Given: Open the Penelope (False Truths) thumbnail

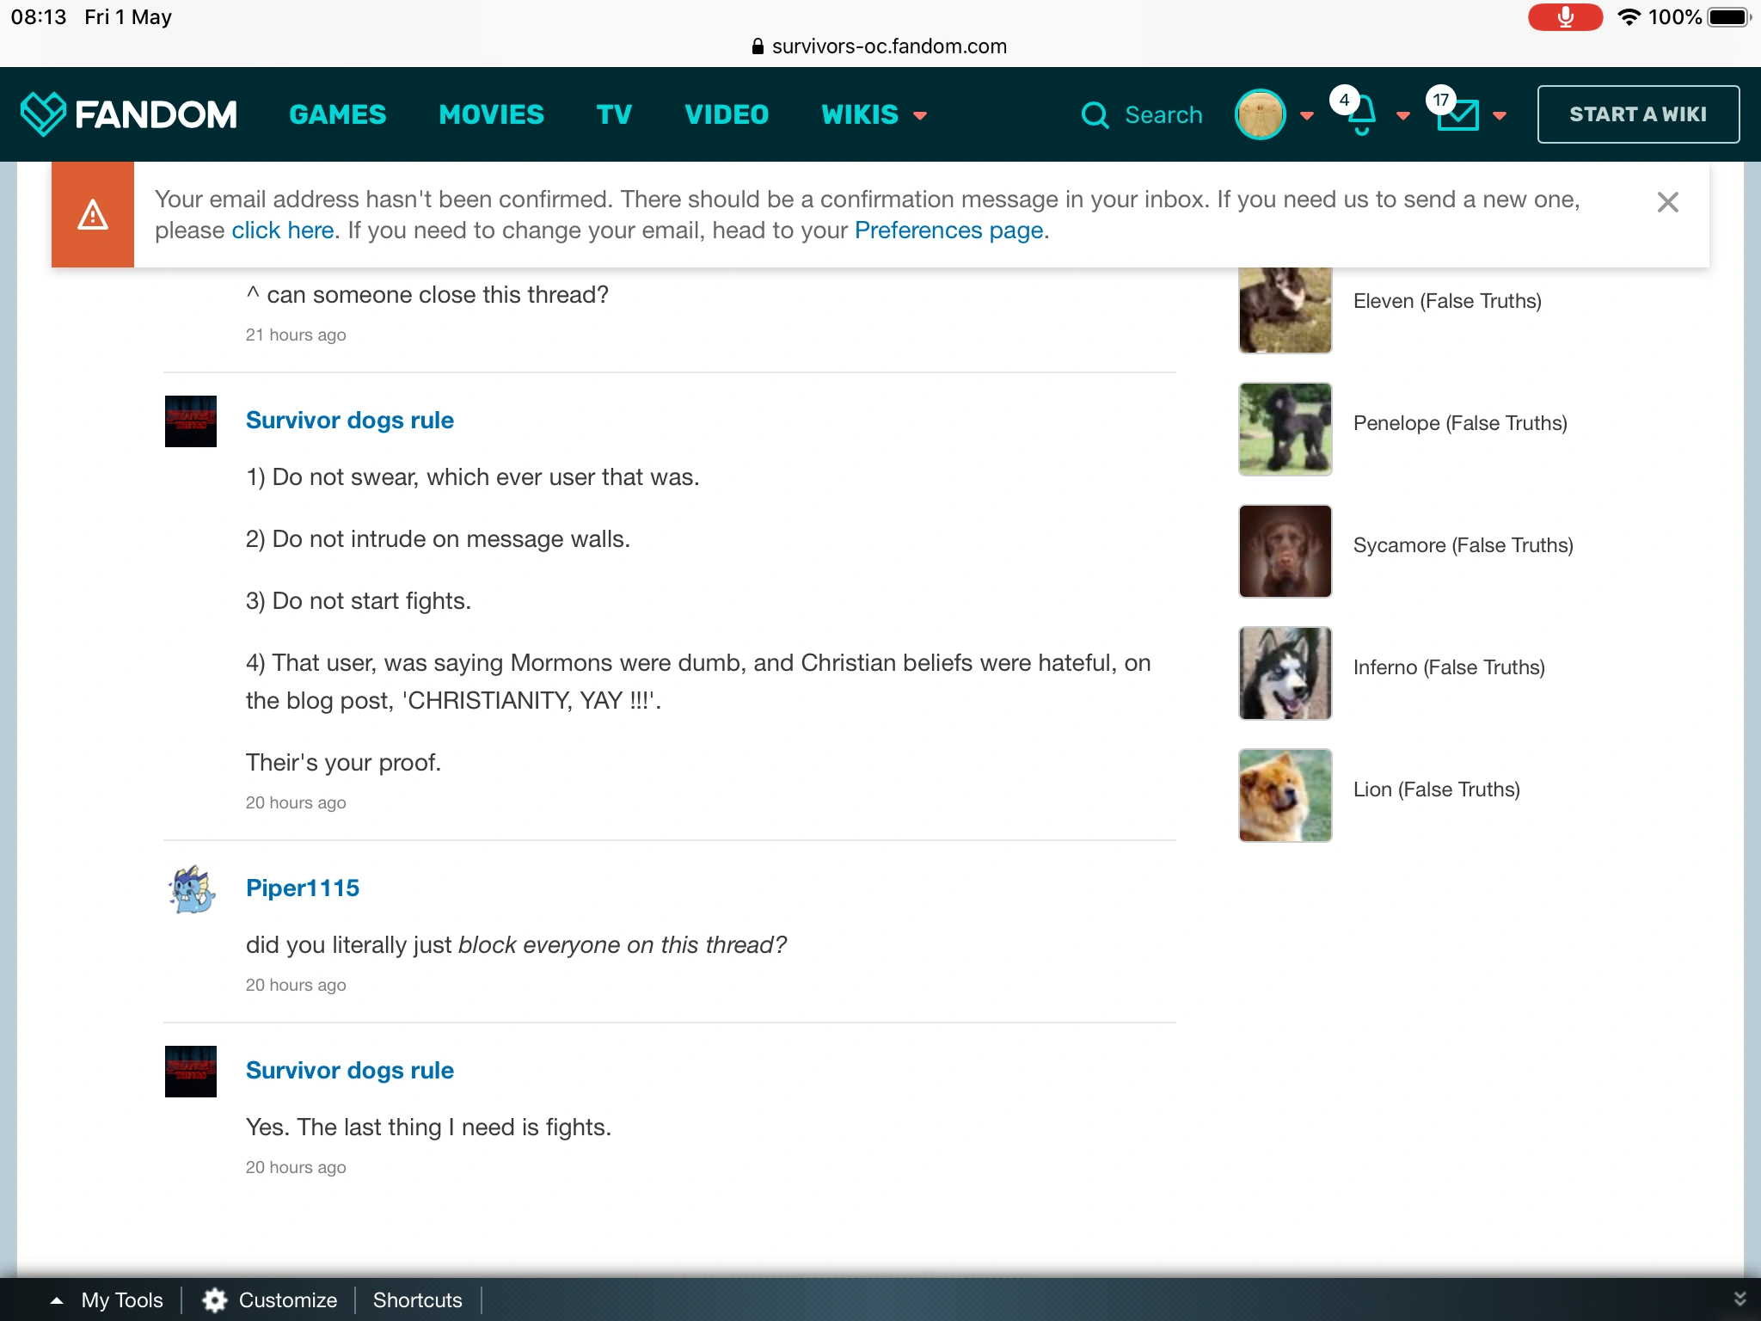Looking at the screenshot, I should click(1285, 429).
